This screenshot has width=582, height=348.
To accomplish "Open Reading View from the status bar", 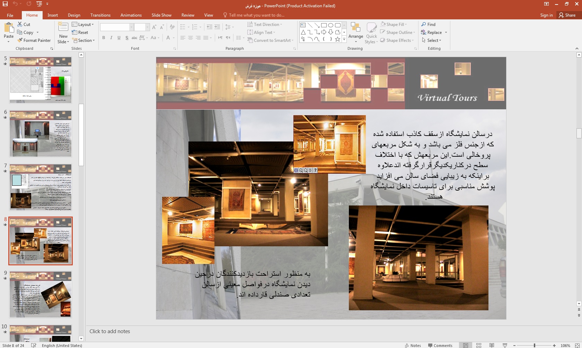I will 492,345.
